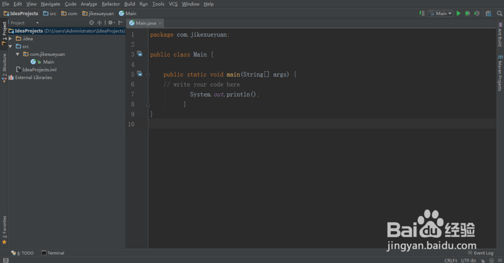Screen dimensions: 504x263
Task: Click the read-only lock icon in status bar
Action: (482, 260)
